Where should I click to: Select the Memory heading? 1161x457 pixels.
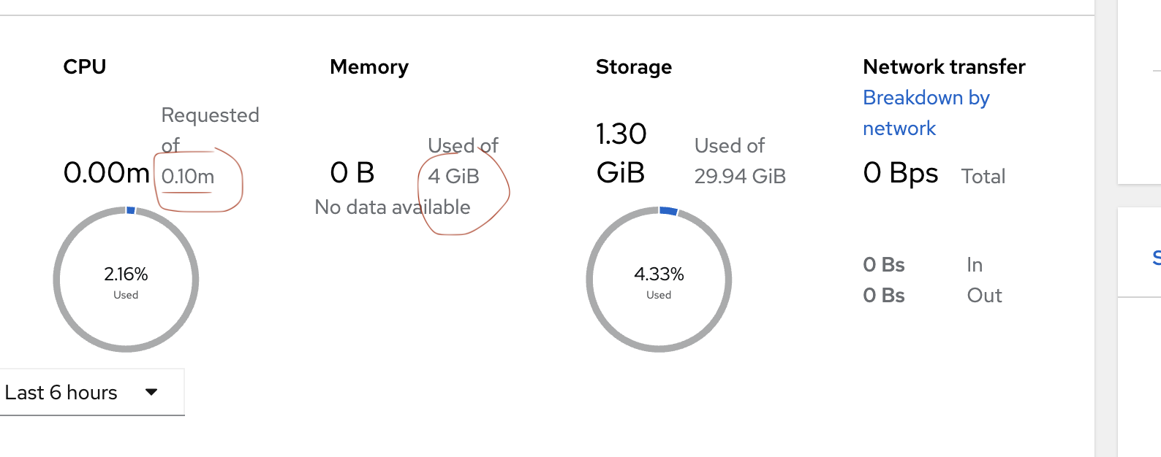tap(369, 66)
